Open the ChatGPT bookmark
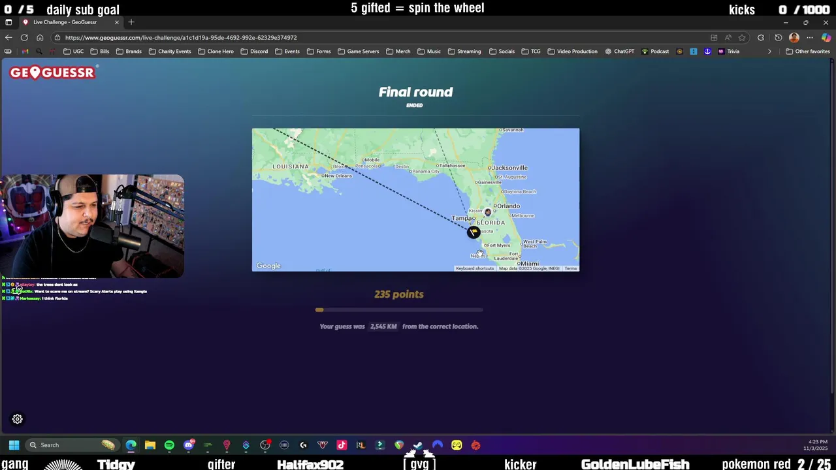 click(620, 52)
